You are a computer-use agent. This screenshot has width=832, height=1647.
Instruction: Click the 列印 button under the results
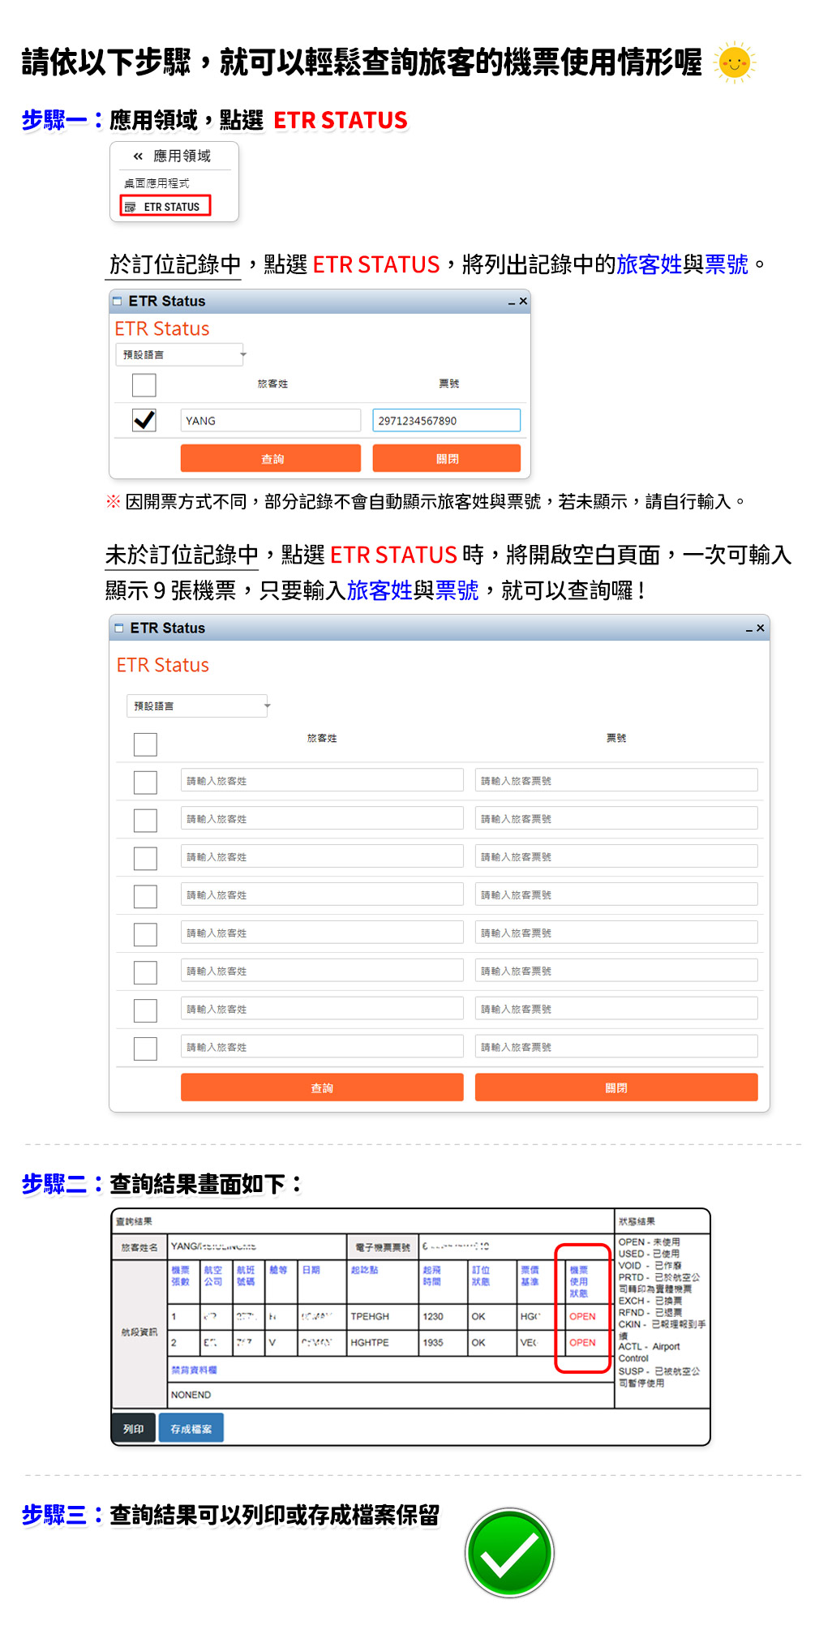click(x=134, y=1429)
